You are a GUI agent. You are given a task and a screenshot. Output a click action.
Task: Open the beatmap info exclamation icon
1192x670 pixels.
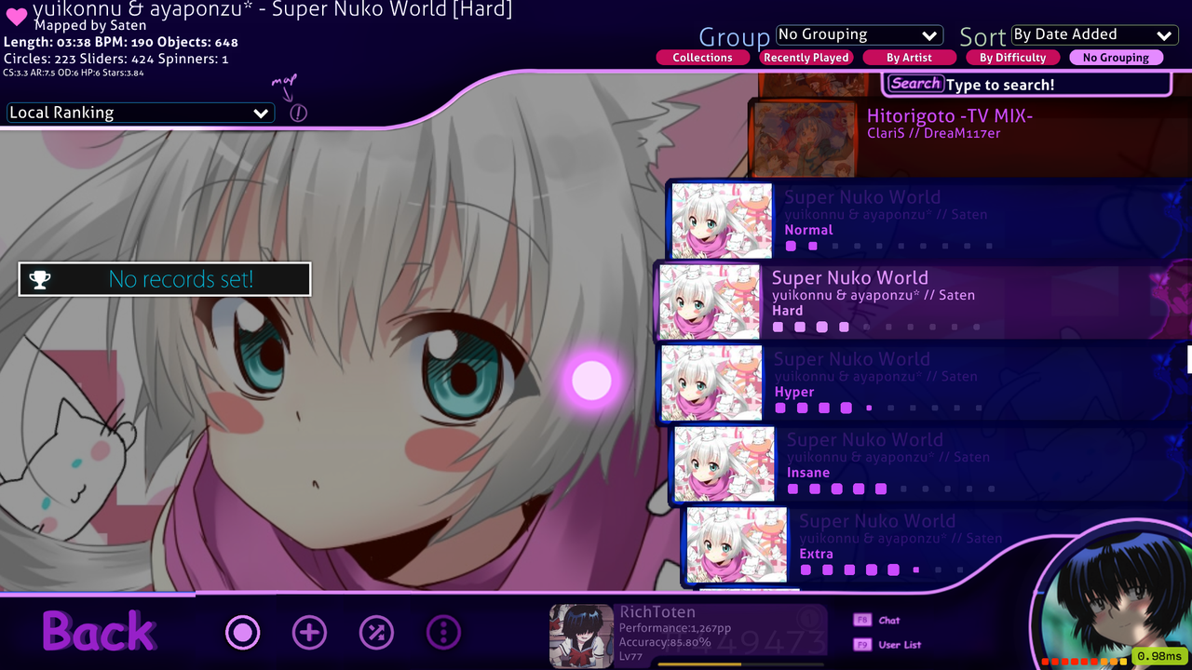pyautogui.click(x=298, y=113)
